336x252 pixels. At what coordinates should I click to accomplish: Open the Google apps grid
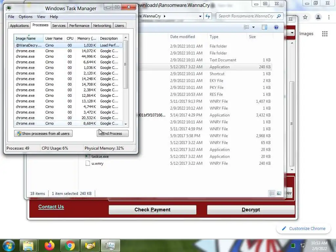tap(325, 34)
